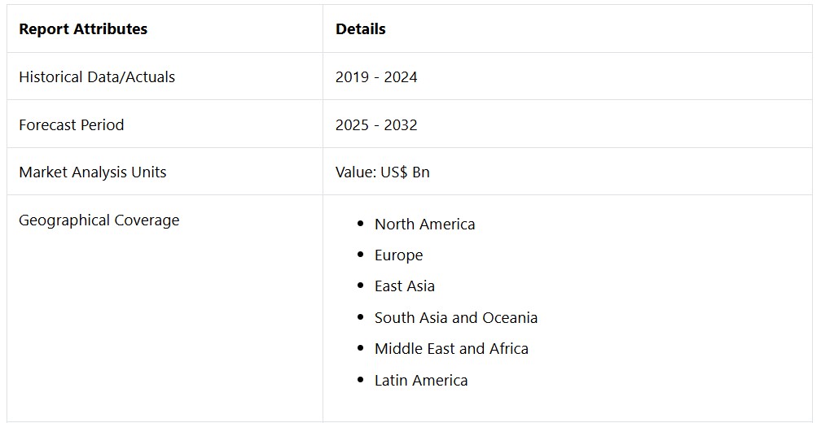This screenshot has height=423, width=821.
Task: Click the 2019 - 2024 value
Action: (x=376, y=76)
